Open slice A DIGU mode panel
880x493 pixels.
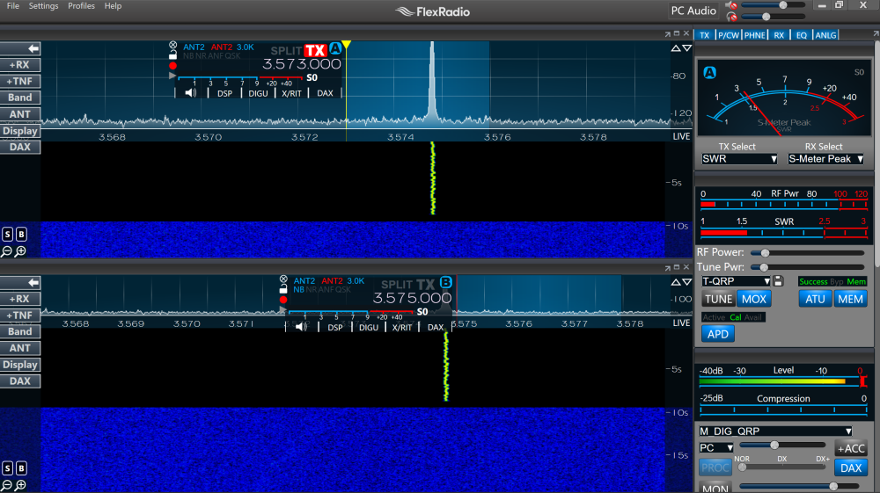tap(258, 93)
